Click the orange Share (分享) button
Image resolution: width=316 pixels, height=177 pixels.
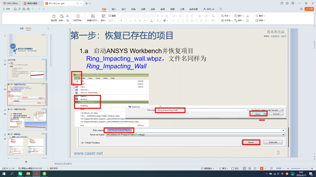tap(309, 9)
